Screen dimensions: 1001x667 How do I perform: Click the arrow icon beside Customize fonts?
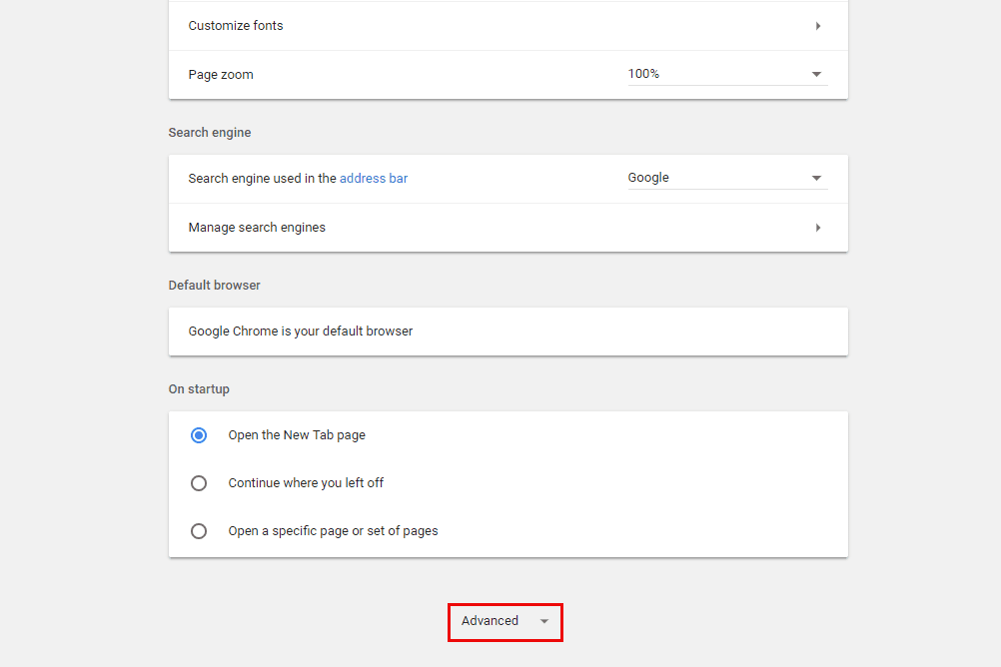pos(818,26)
